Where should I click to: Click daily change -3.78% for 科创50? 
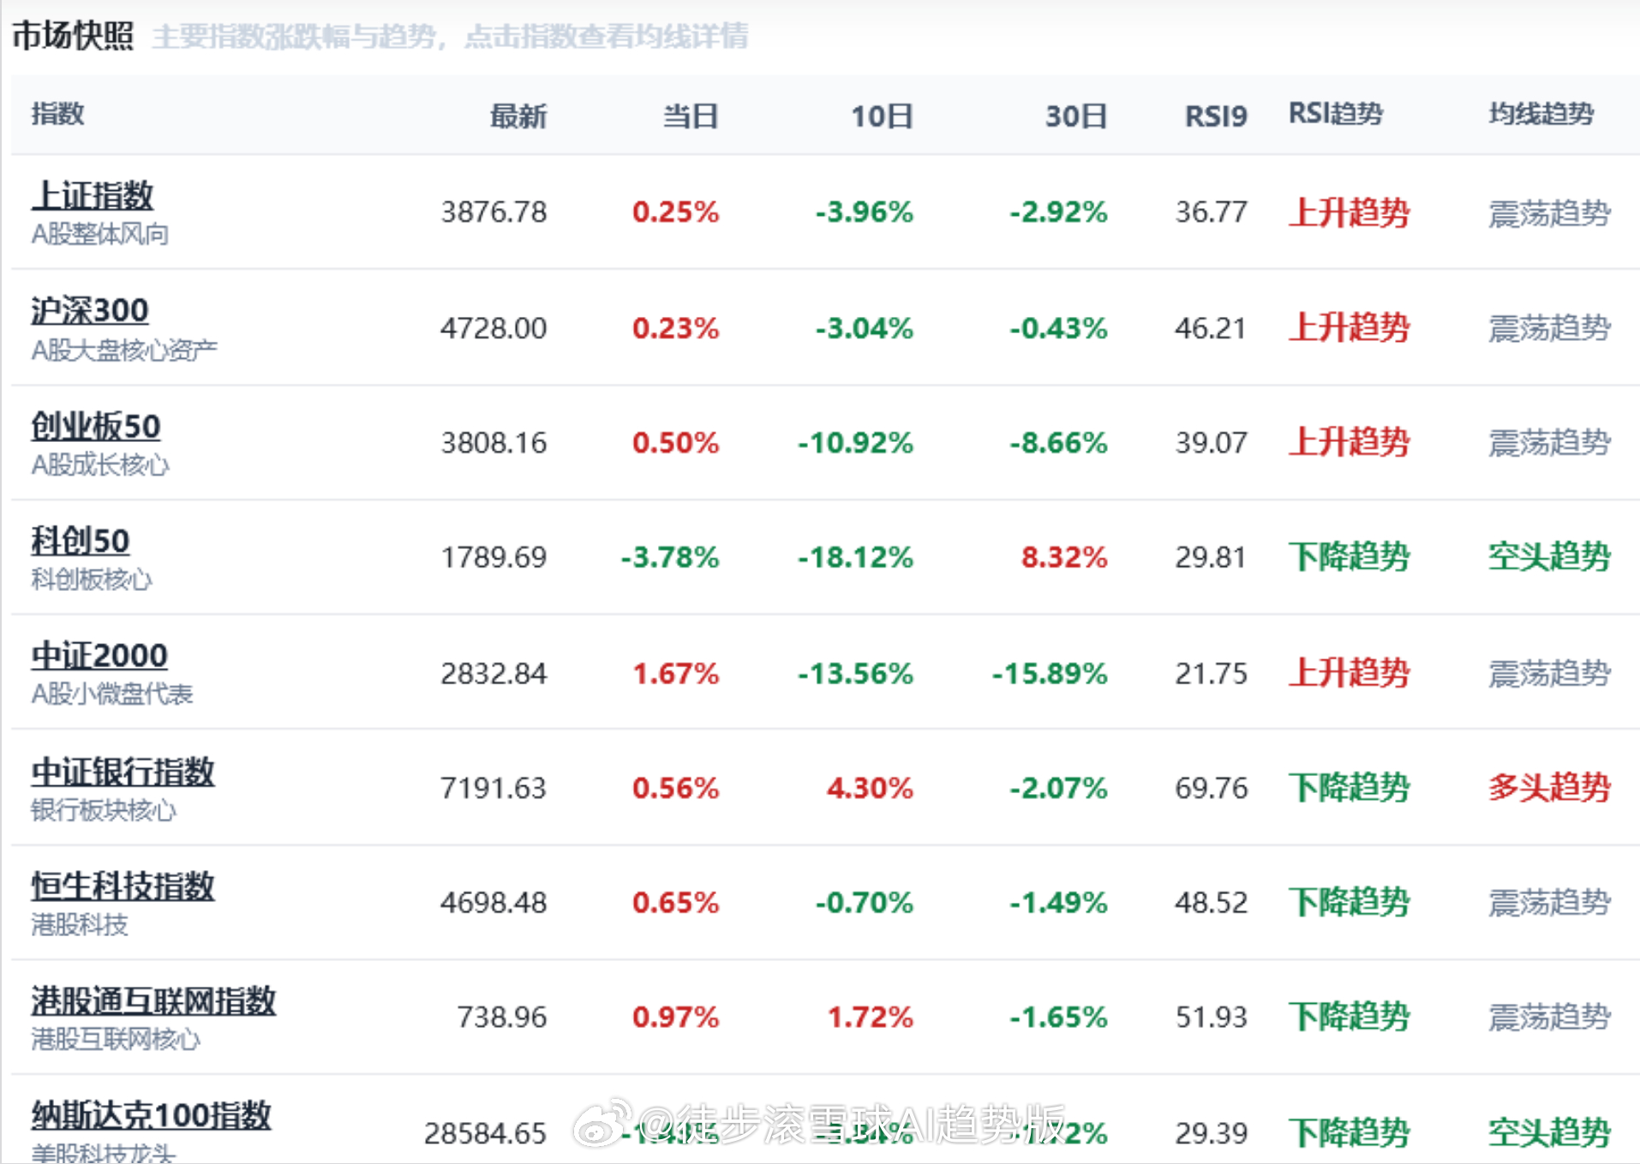click(x=670, y=558)
